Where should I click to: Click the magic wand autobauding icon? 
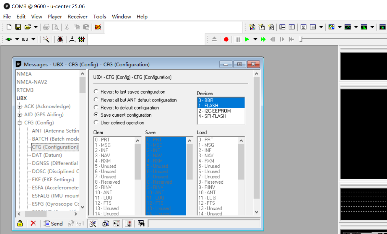pos(46,39)
